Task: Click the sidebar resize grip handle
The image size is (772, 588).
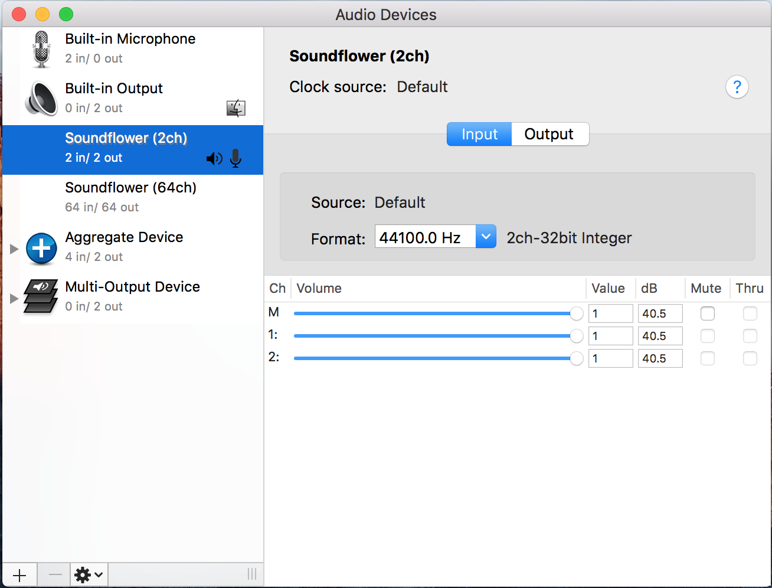Action: click(252, 574)
